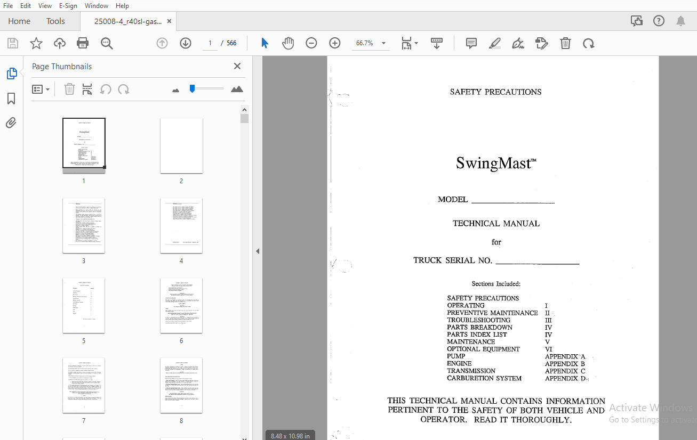Add a sticky note comment

tap(471, 43)
